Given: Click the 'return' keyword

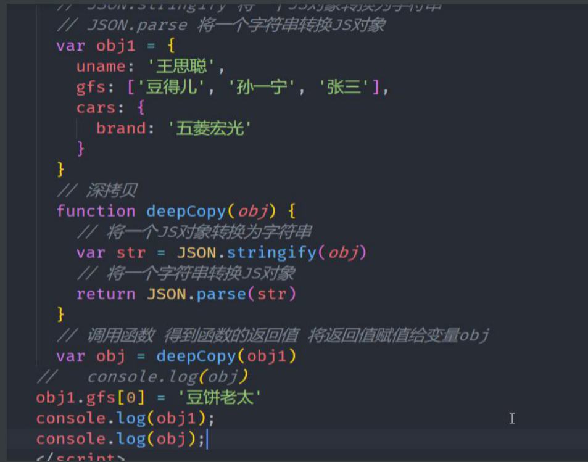Looking at the screenshot, I should (106, 294).
